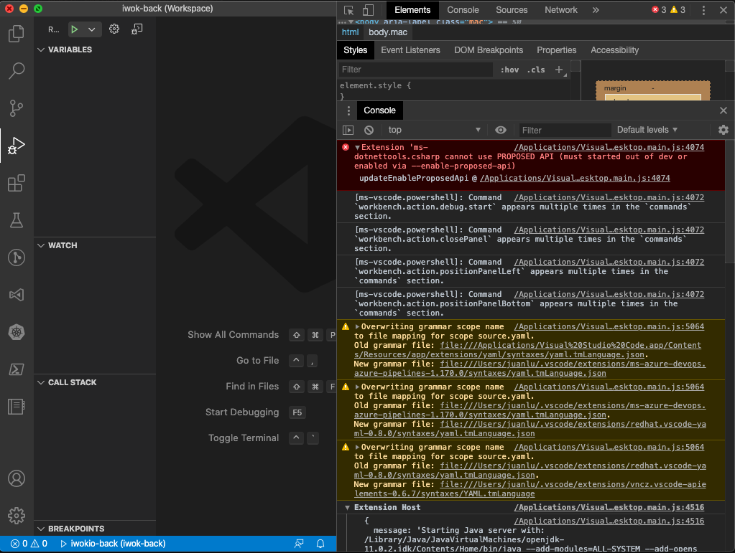Add new style rule with plus icon
735x553 pixels.
(x=559, y=70)
